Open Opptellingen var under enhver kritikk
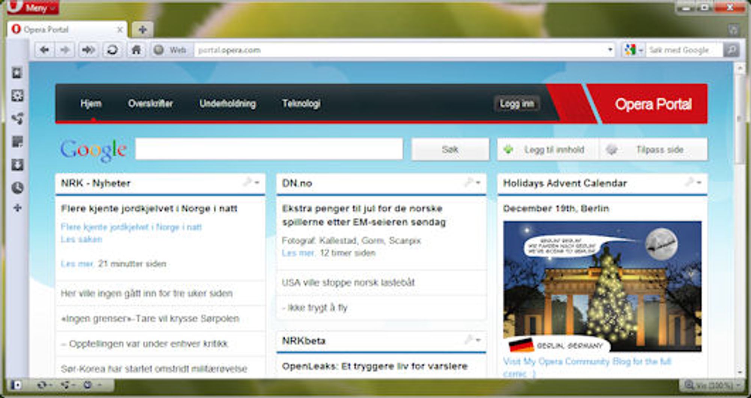The image size is (751, 398). 144,344
